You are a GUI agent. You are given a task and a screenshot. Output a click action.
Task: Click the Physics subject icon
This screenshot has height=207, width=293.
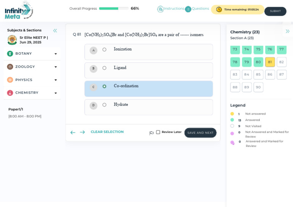10,80
